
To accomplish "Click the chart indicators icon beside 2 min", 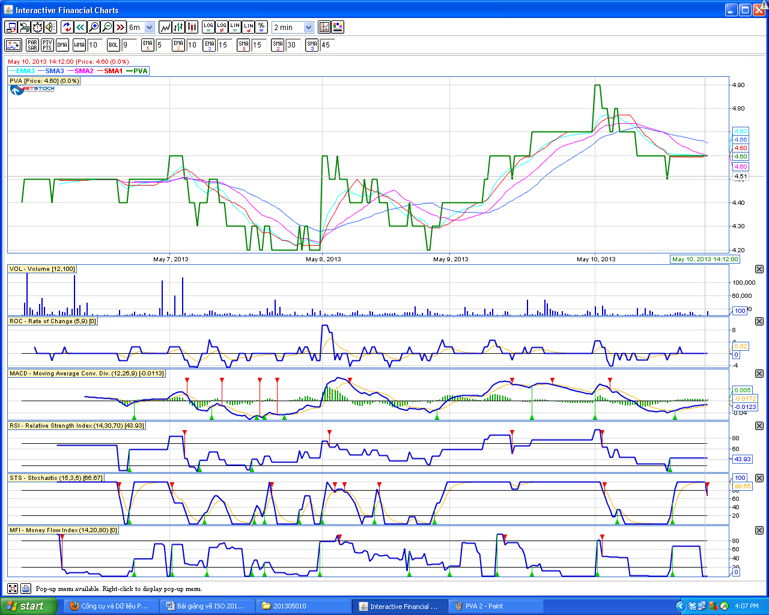I will coord(324,27).
